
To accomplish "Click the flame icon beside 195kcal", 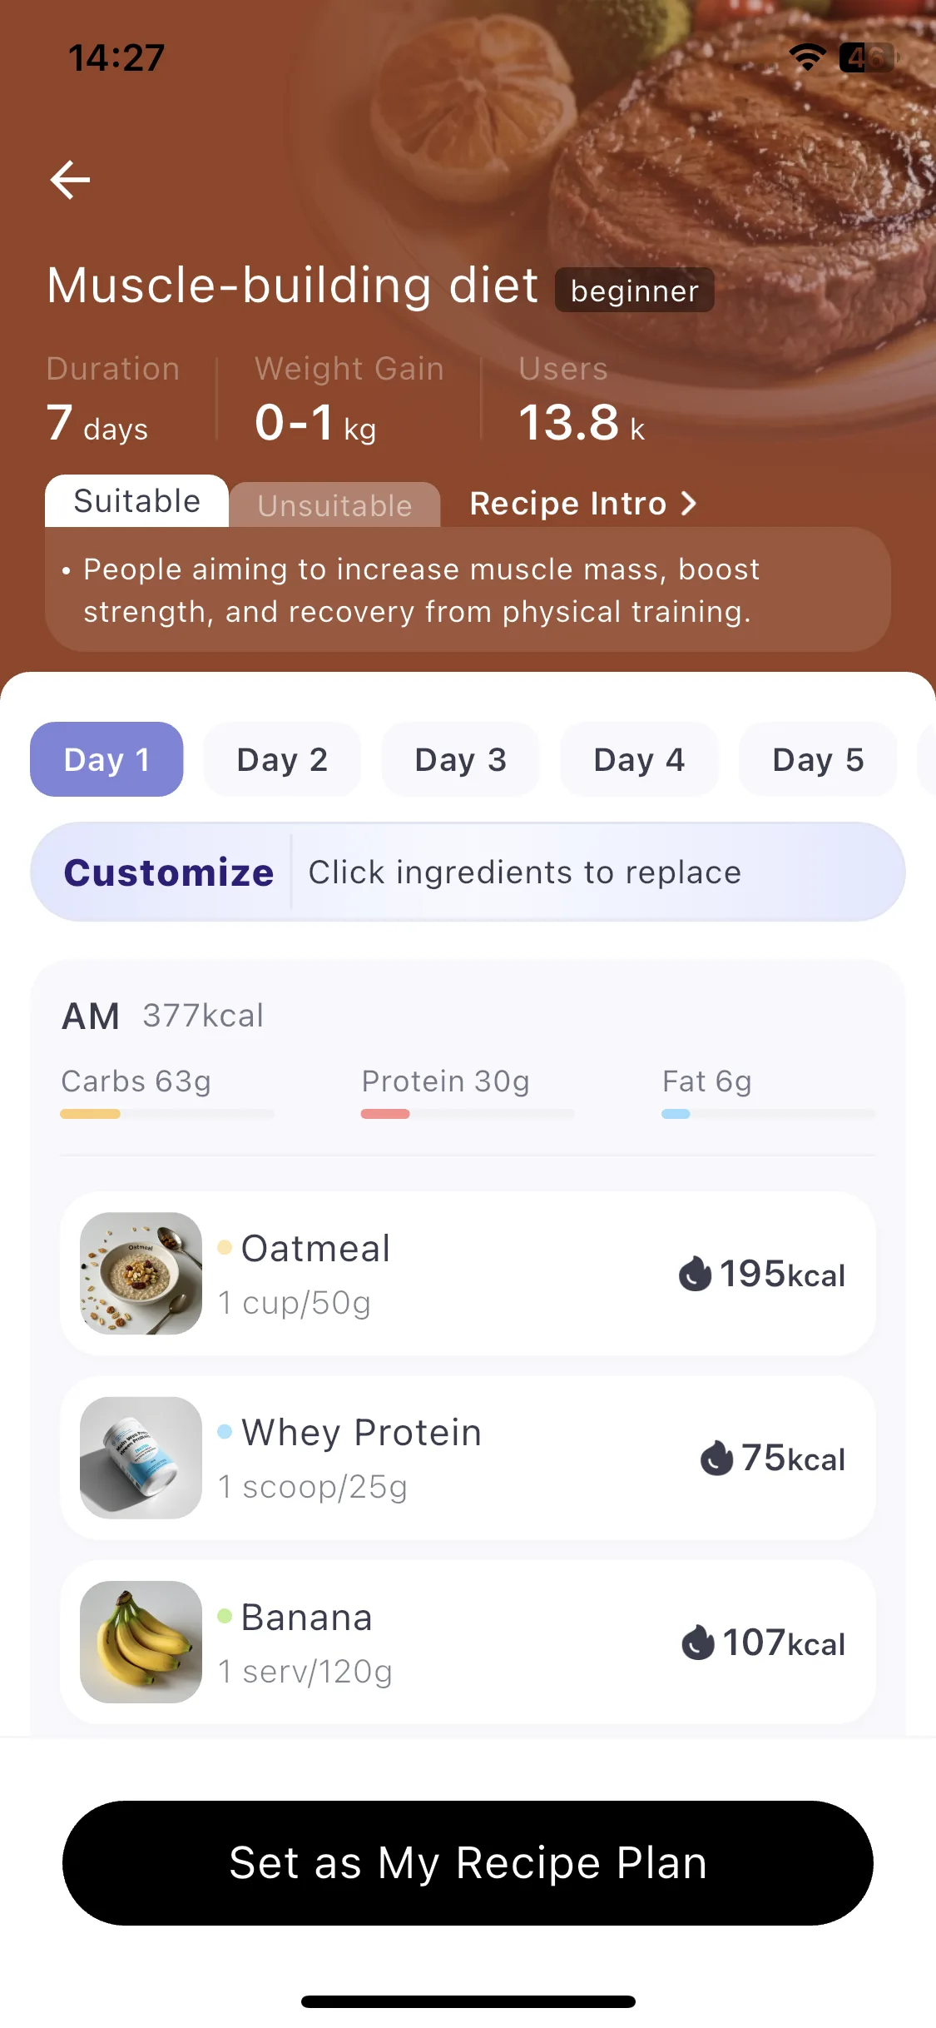I will pyautogui.click(x=695, y=1274).
